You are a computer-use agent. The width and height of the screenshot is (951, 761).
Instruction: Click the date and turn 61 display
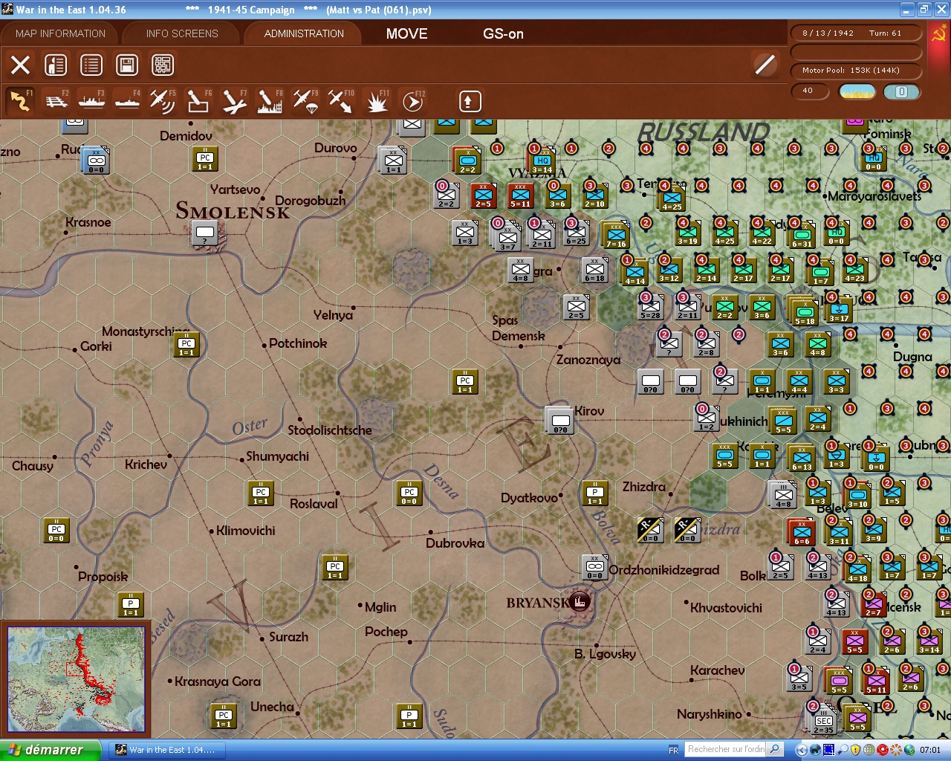click(x=856, y=33)
